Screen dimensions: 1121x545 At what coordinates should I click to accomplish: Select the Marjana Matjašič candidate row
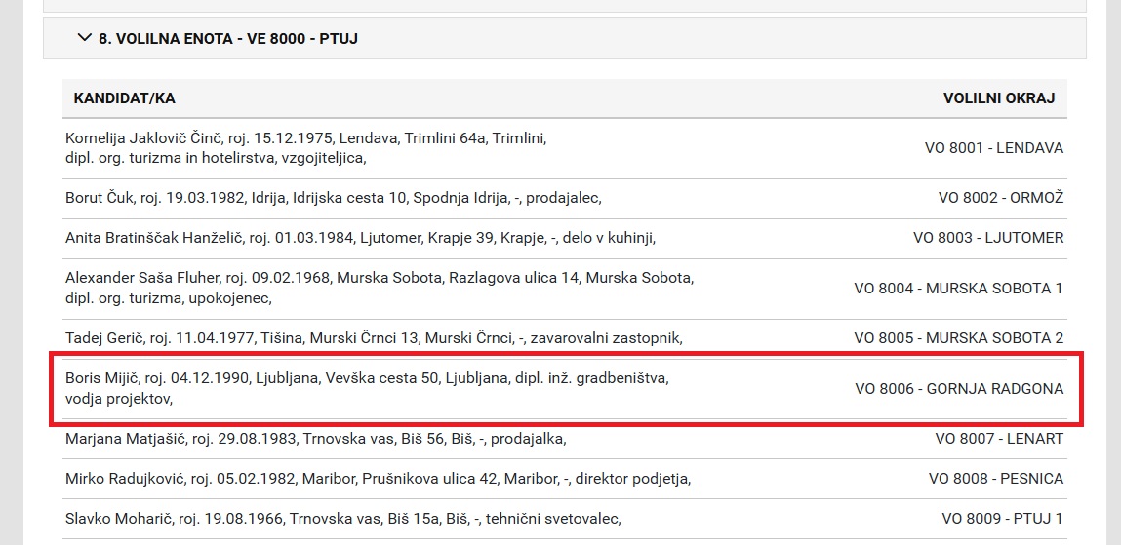point(565,439)
